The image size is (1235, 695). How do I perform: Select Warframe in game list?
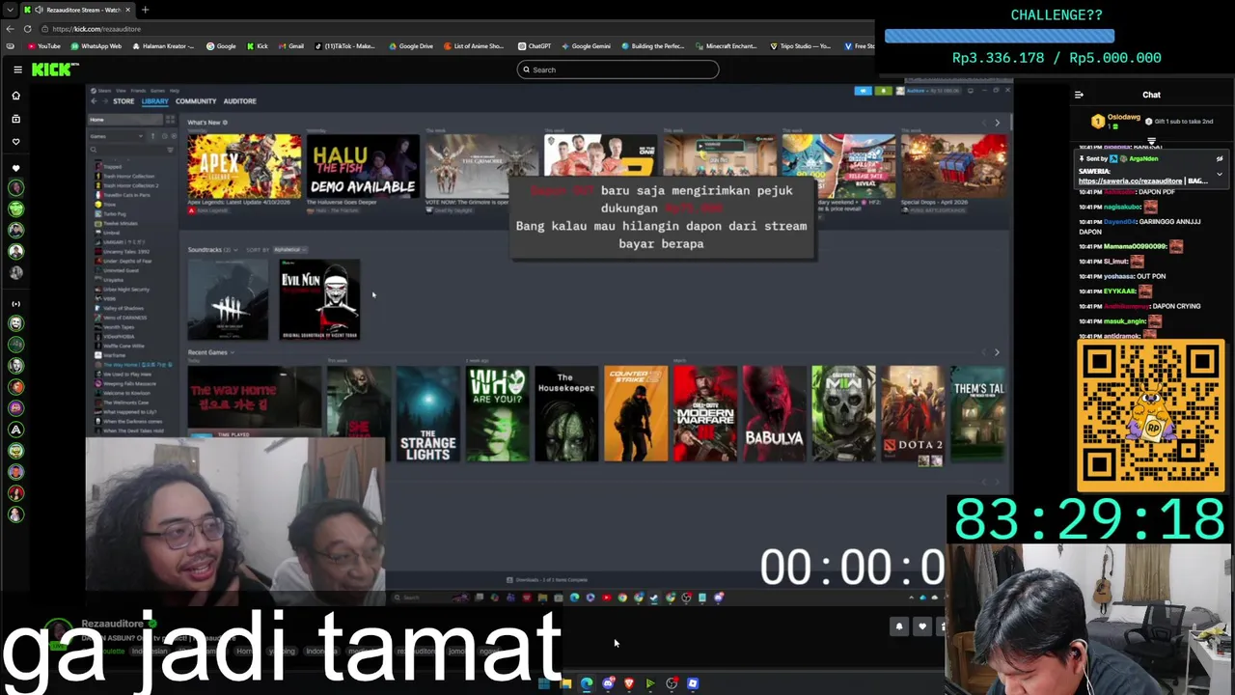[114, 355]
